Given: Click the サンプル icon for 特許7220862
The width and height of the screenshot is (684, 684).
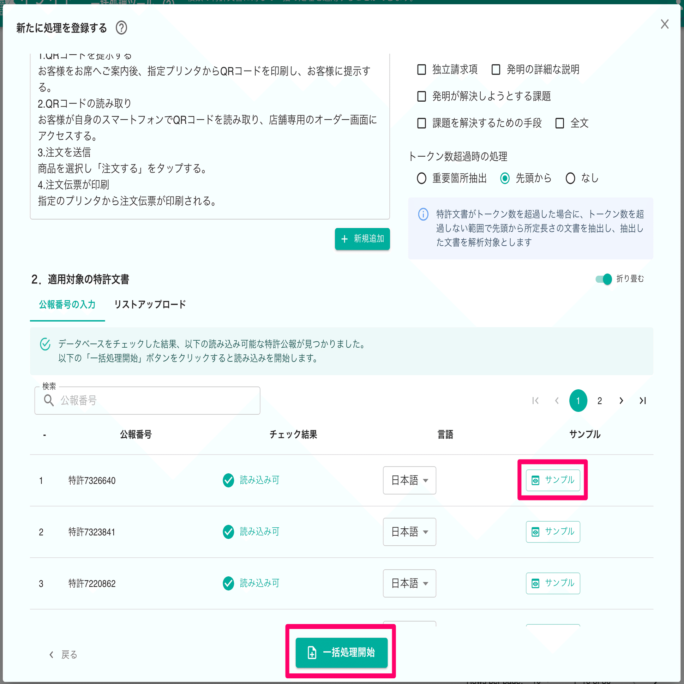Looking at the screenshot, I should pos(552,583).
